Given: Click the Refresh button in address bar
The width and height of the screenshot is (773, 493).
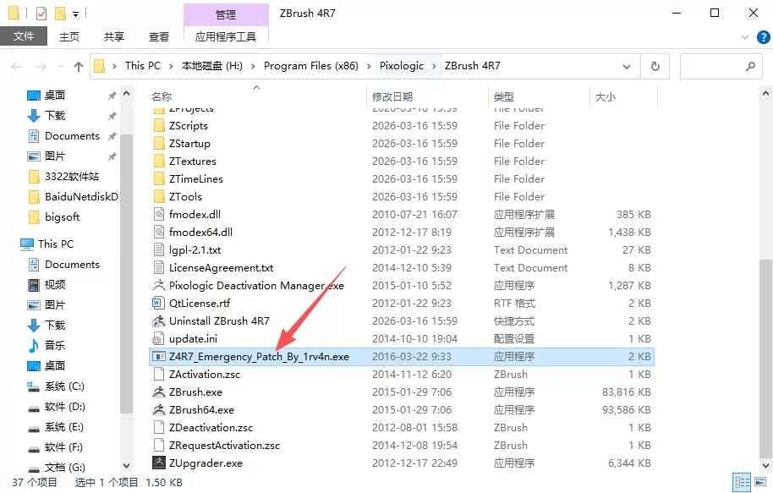Looking at the screenshot, I should pyautogui.click(x=655, y=66).
